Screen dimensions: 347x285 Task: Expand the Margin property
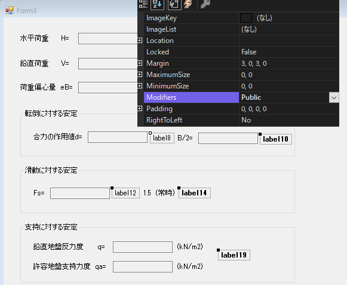click(x=140, y=63)
